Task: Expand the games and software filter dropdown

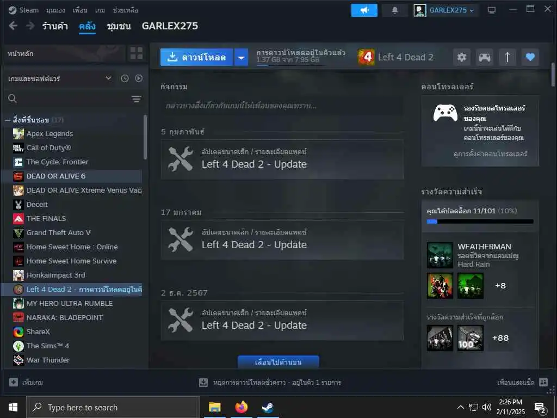Action: pos(108,78)
